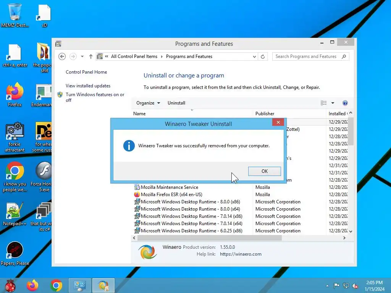
Task: Click the horizontal scrollbar right arrow
Action: tap(344, 238)
